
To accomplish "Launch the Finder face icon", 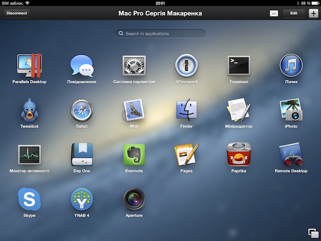I will pos(186,110).
